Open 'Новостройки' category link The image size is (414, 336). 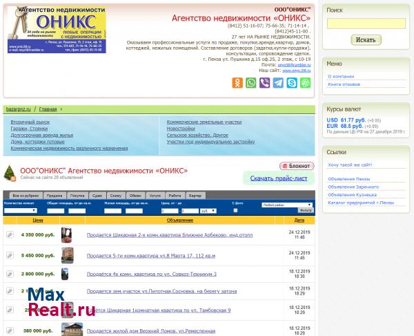[181, 129]
